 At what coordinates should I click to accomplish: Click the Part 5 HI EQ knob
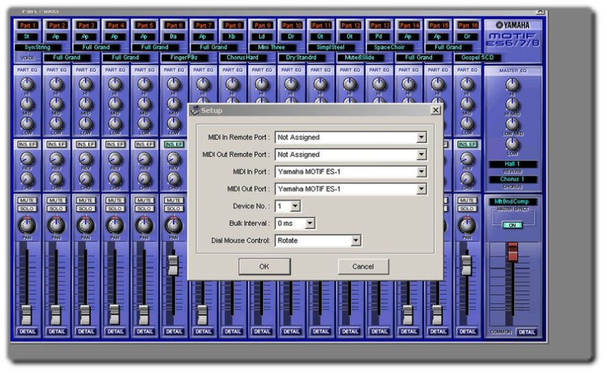[x=144, y=83]
